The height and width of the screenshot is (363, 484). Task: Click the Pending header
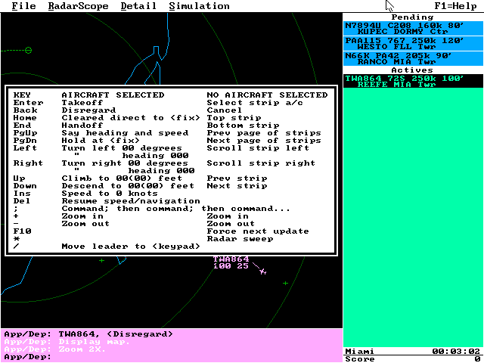point(412,17)
